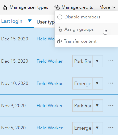Select Disable members from the More menu

pyautogui.click(x=86, y=17)
